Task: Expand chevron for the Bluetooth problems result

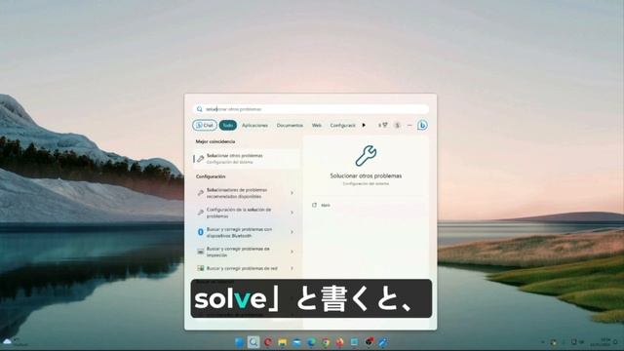Action: click(x=292, y=232)
